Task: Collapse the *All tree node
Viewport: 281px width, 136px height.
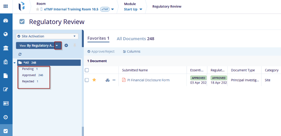Action: (x=15, y=63)
